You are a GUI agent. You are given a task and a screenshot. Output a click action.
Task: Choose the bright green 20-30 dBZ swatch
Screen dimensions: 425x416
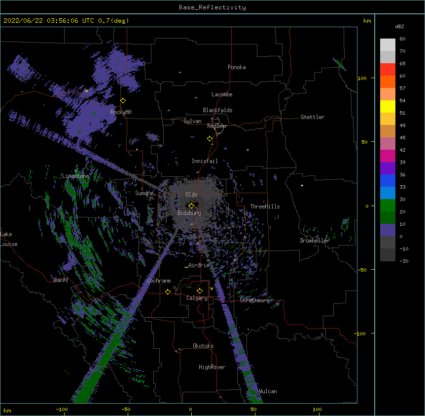388,206
